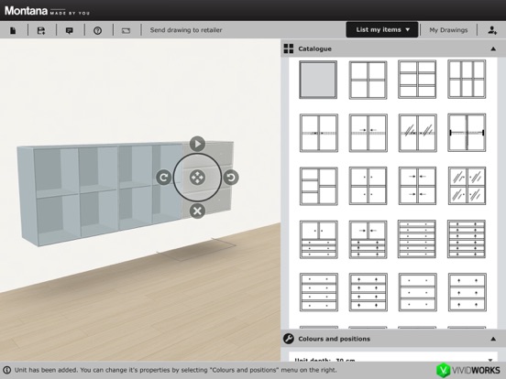Select three-drawer unit with dot knobs
Image resolution: width=506 pixels, height=379 pixels.
tap(417, 292)
